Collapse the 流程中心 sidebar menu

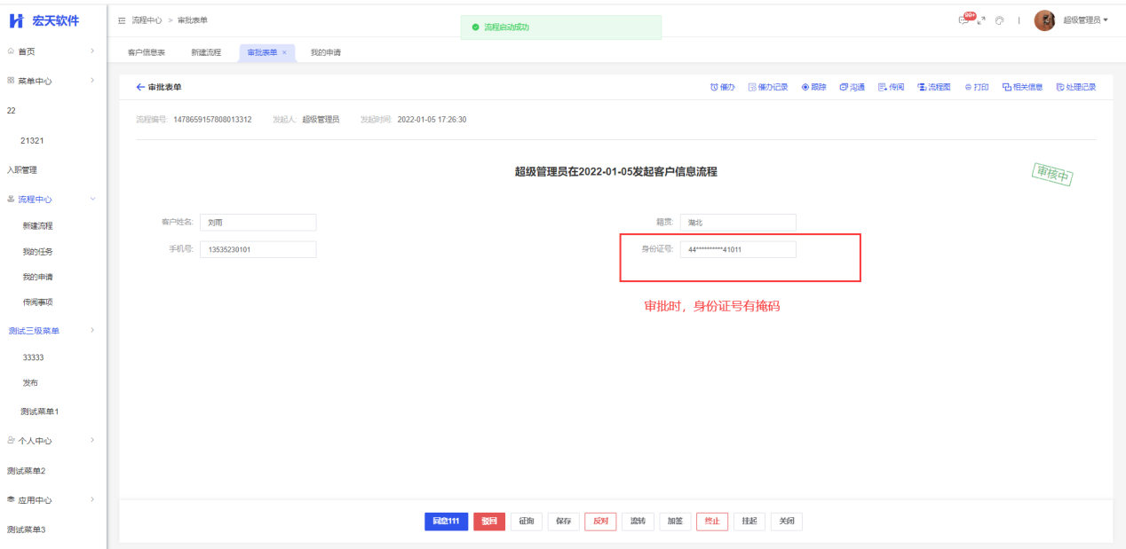coord(92,200)
